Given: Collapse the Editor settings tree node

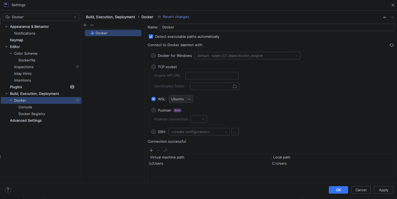Looking at the screenshot, I should pyautogui.click(x=7, y=47).
